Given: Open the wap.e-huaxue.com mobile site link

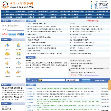Looking at the screenshot, I should point(91,75).
